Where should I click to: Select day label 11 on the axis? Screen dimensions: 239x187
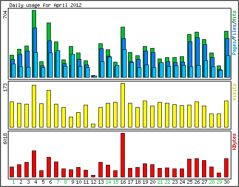(x=86, y=182)
